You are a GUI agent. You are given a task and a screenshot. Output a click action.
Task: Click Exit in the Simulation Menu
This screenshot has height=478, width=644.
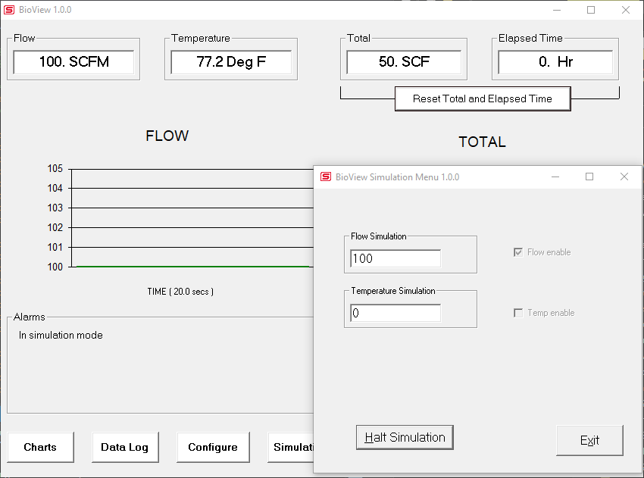[589, 440]
